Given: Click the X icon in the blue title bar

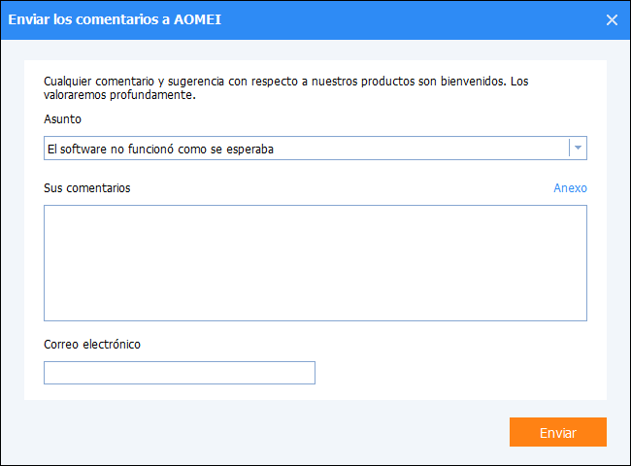Looking at the screenshot, I should (x=612, y=19).
